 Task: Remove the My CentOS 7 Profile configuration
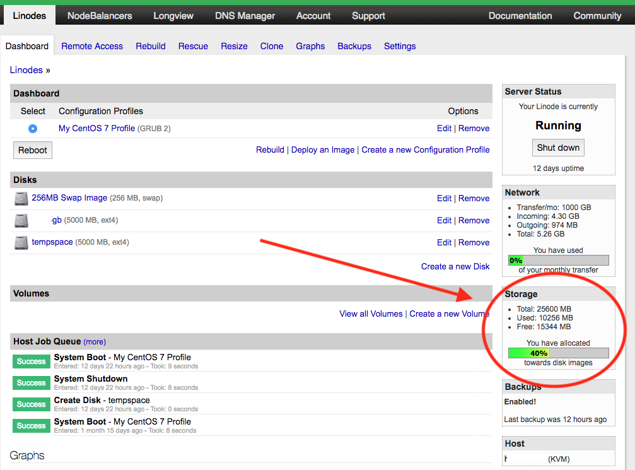[474, 129]
